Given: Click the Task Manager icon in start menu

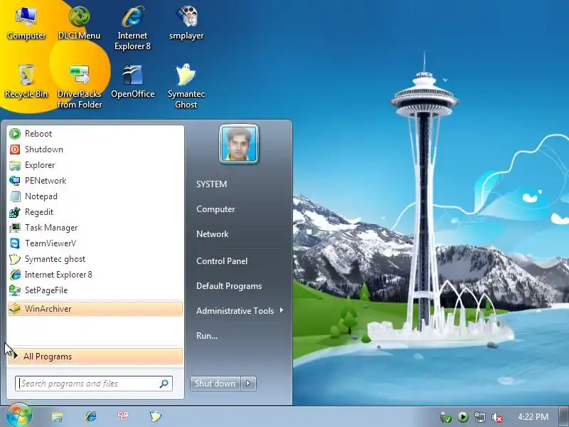Looking at the screenshot, I should tap(15, 228).
